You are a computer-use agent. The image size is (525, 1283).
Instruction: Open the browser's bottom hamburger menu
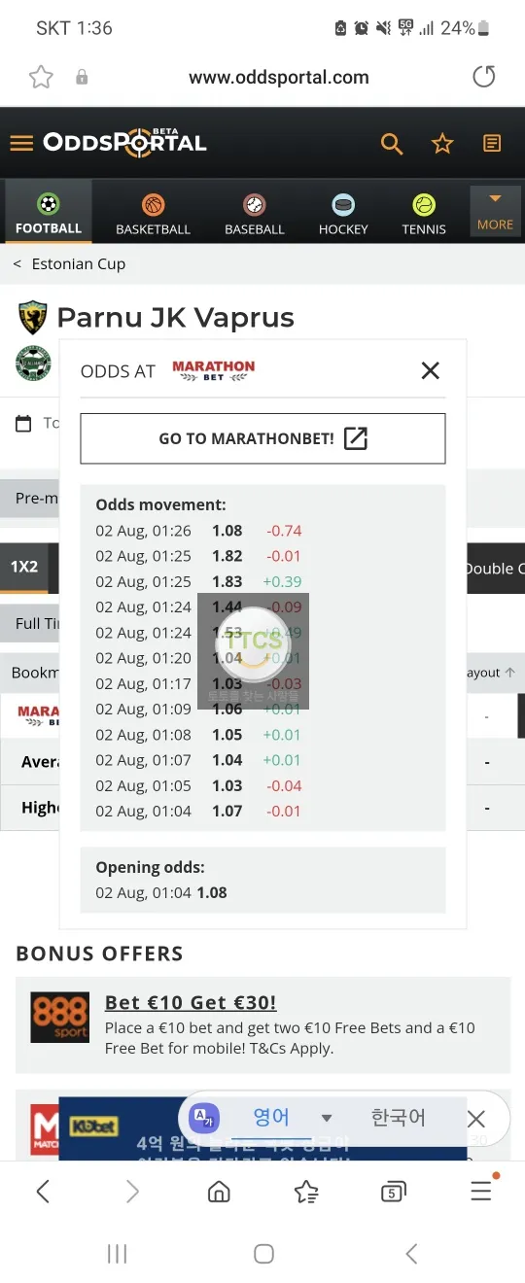481,1190
